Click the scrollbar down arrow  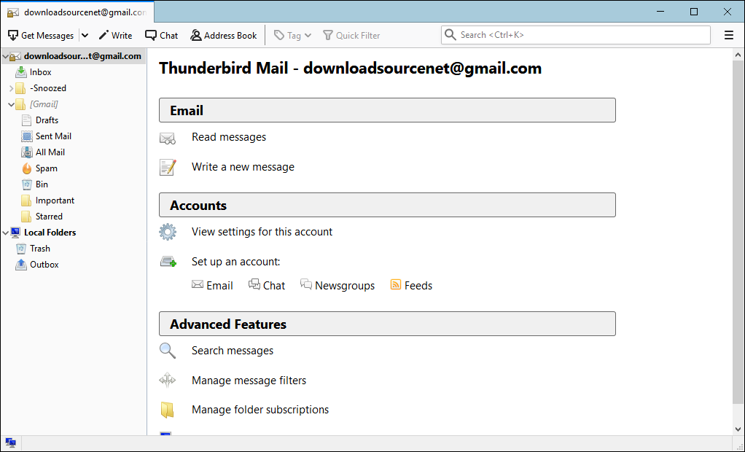[x=738, y=429]
